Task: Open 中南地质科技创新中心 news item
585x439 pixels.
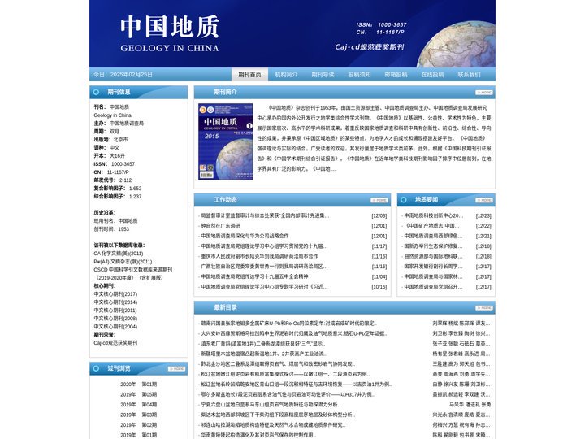Action: pos(434,215)
